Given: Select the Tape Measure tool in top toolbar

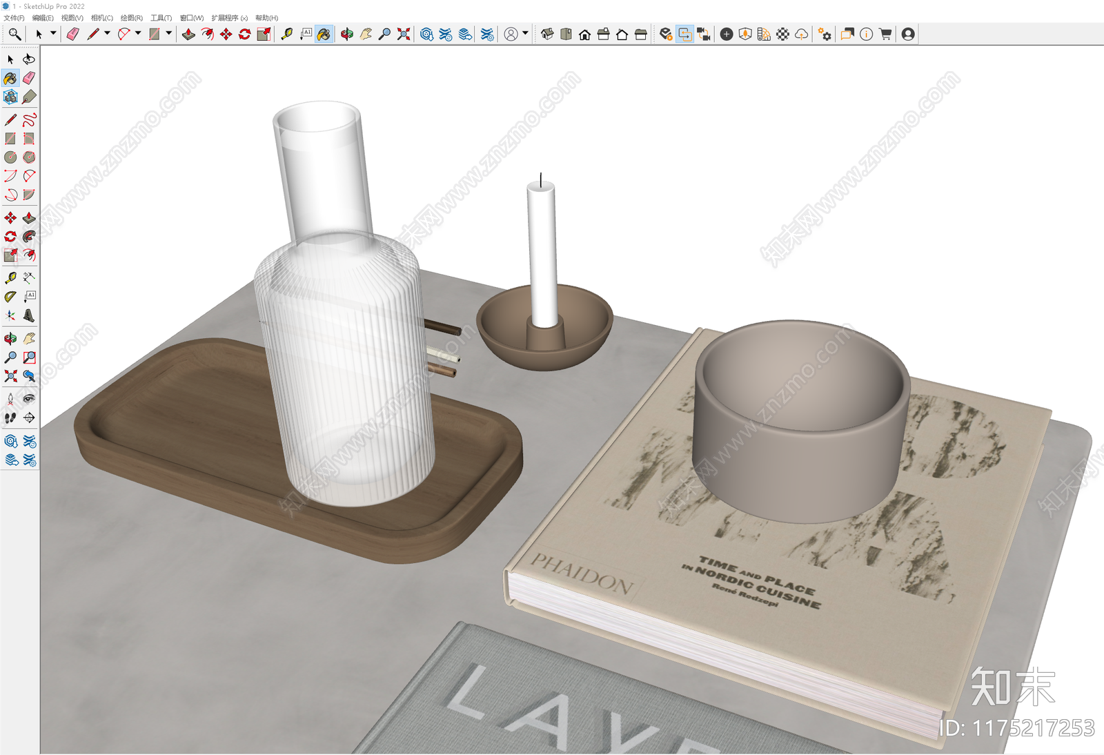Looking at the screenshot, I should coord(286,34).
